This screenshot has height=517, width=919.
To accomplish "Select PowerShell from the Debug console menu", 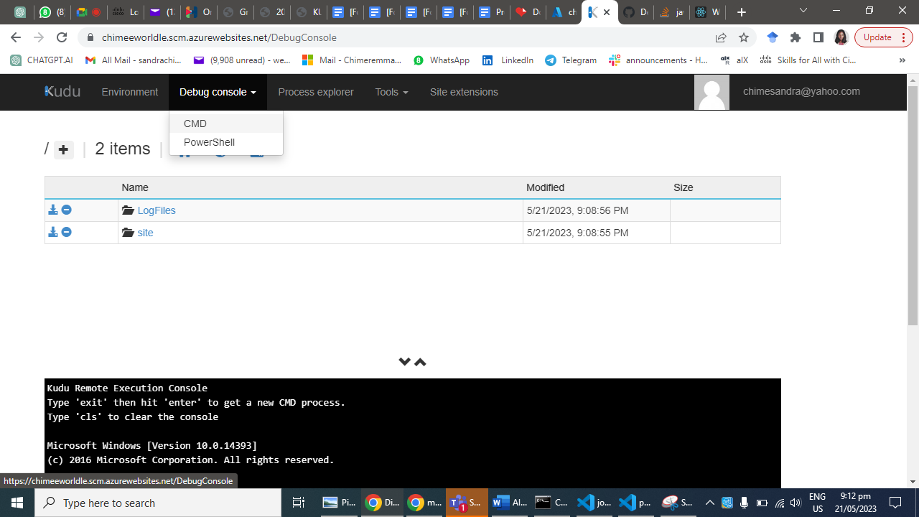I will tap(226, 142).
